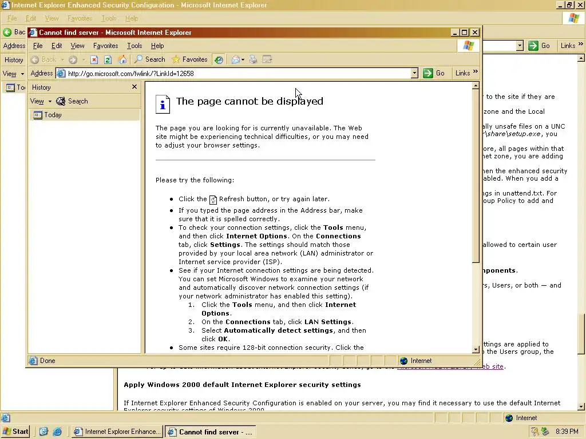Click the History pane Search icon
586x439 pixels.
[61, 101]
